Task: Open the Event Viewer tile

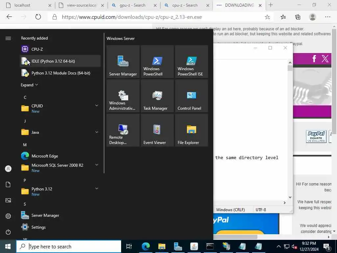Action: pyautogui.click(x=157, y=130)
